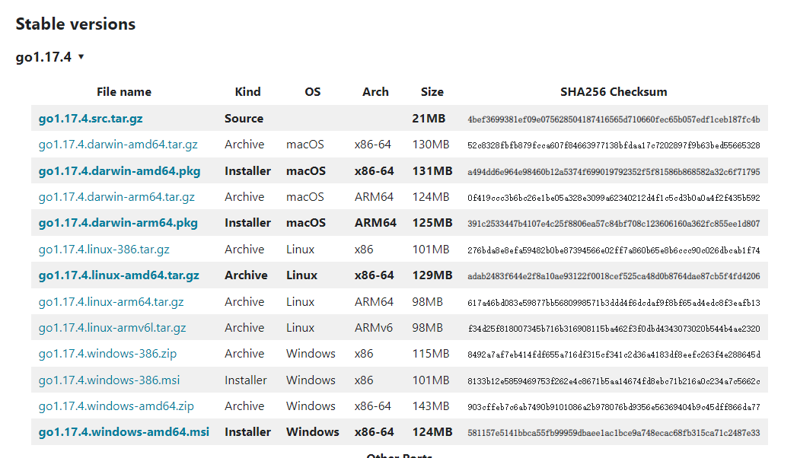Collapse the go1.17.4 version section arrow
This screenshot has height=458, width=797.
point(81,57)
